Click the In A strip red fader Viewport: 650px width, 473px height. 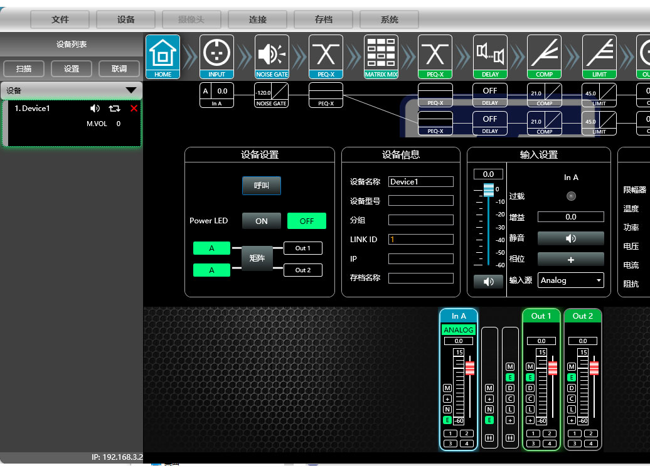click(470, 368)
